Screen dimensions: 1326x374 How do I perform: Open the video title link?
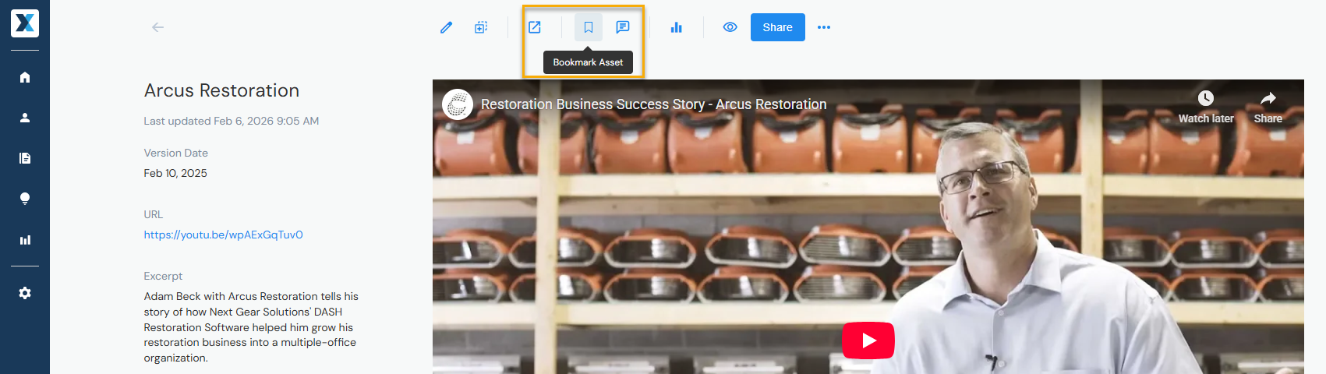(654, 104)
